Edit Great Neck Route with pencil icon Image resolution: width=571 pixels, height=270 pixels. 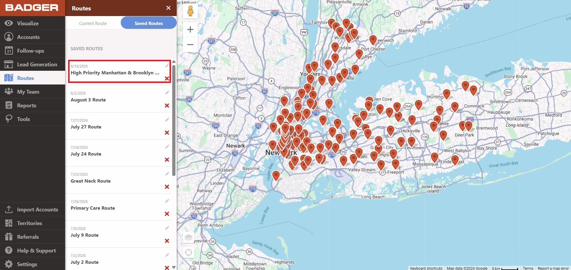click(167, 174)
